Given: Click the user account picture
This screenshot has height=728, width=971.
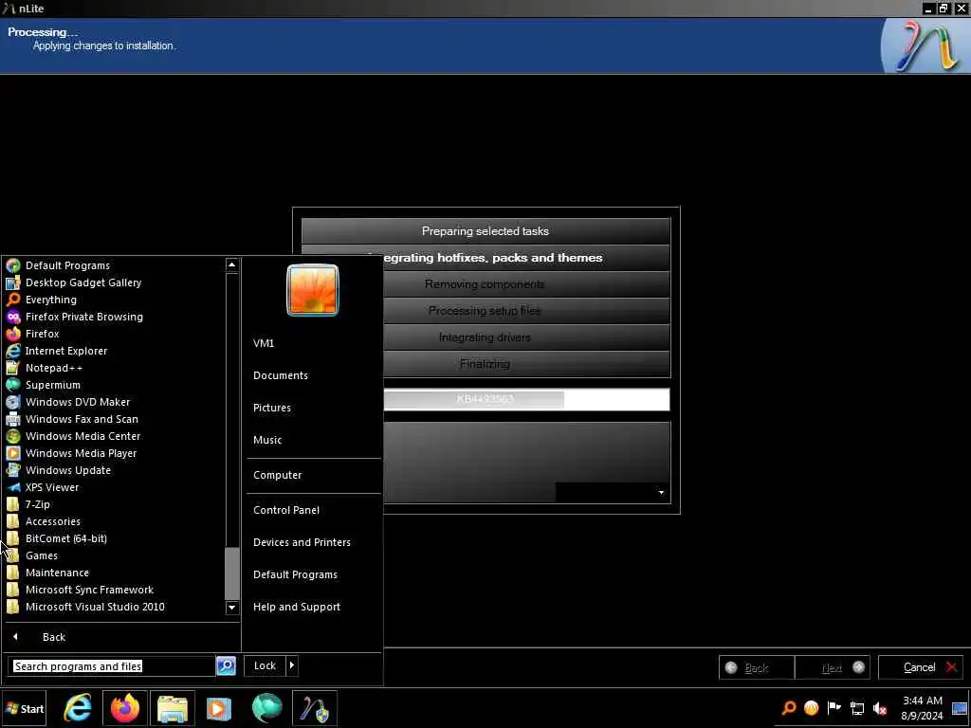Looking at the screenshot, I should (x=313, y=290).
